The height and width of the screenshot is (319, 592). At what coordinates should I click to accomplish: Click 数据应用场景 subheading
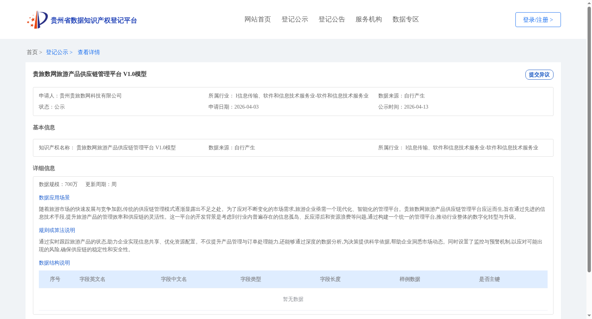(x=54, y=197)
